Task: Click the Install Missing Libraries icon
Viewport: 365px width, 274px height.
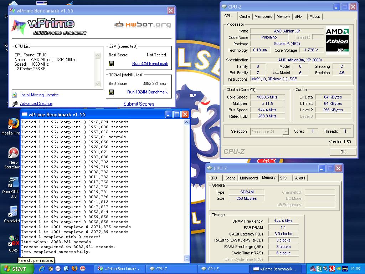Action: [x=14, y=95]
